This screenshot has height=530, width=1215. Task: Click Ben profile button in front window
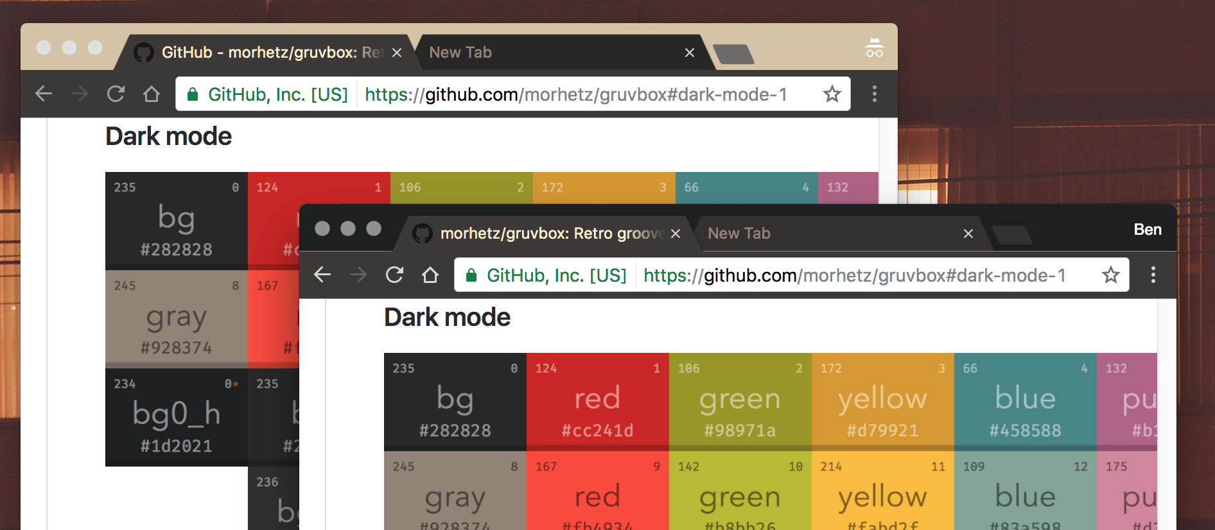pos(1148,230)
